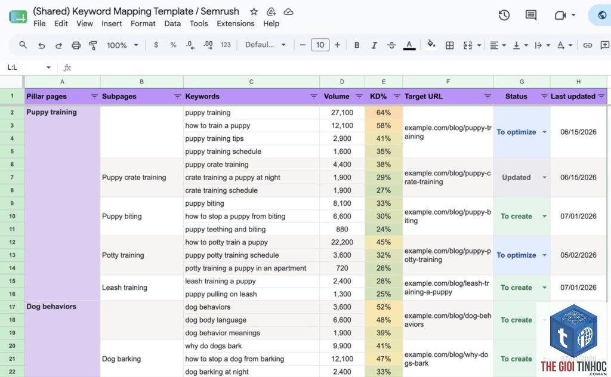The image size is (611, 377).
Task: Format as currency dollar icon
Action: pos(156,45)
